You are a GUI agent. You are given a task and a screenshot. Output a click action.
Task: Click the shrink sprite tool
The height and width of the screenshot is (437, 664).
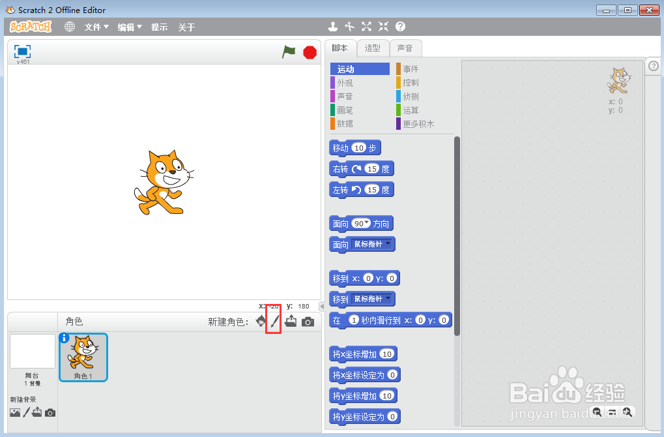pos(383,27)
